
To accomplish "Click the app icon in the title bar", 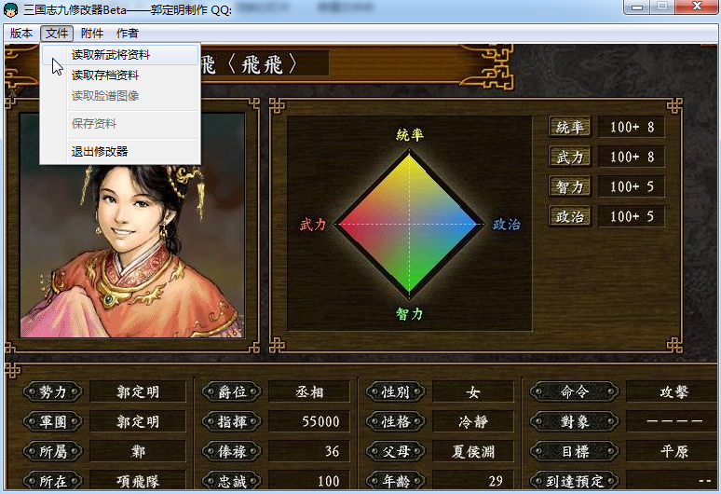I will tap(10, 9).
